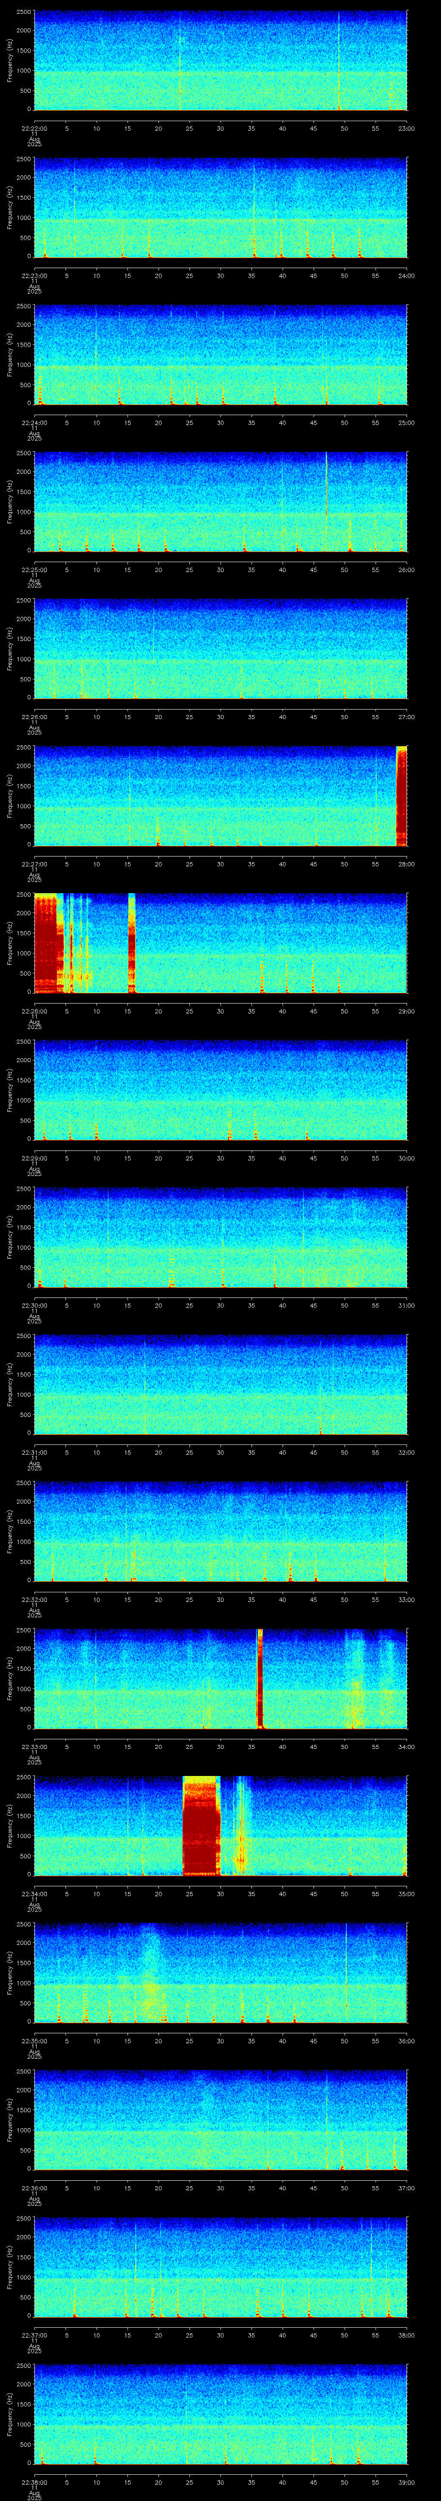Click the 22:34:00 start time label
Screen dimensions: 441x2501
click(34, 1893)
